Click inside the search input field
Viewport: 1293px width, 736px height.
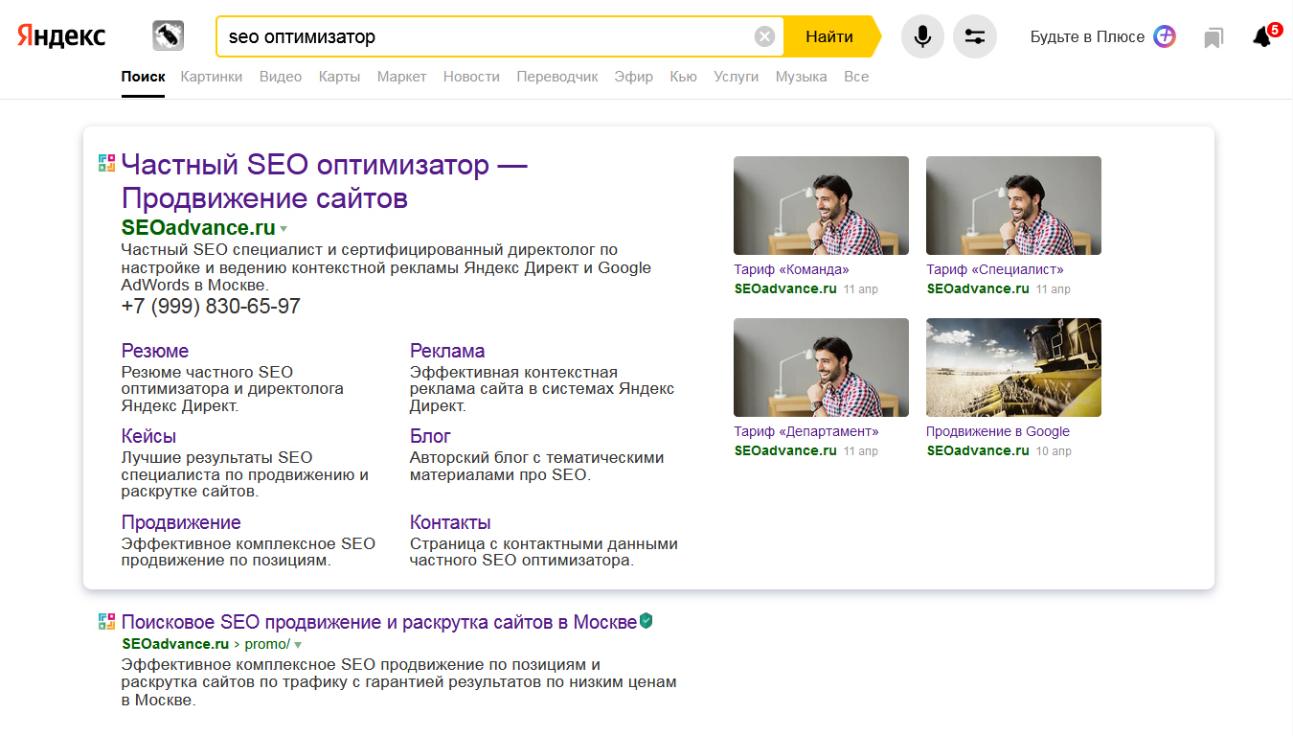pyautogui.click(x=479, y=36)
